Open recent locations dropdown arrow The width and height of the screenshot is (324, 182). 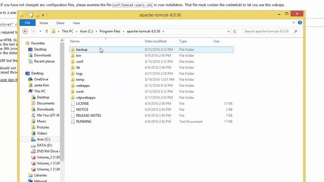click(x=40, y=31)
